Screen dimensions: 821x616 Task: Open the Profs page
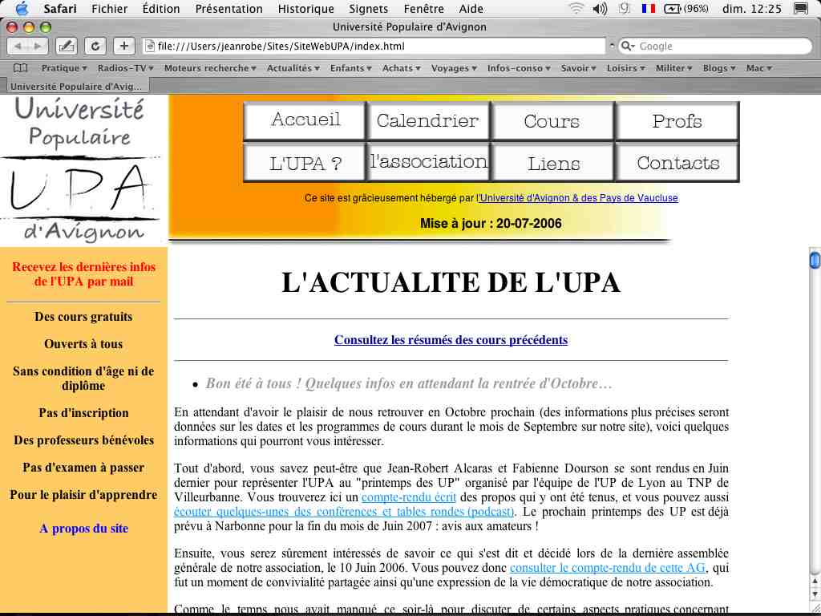tap(677, 120)
